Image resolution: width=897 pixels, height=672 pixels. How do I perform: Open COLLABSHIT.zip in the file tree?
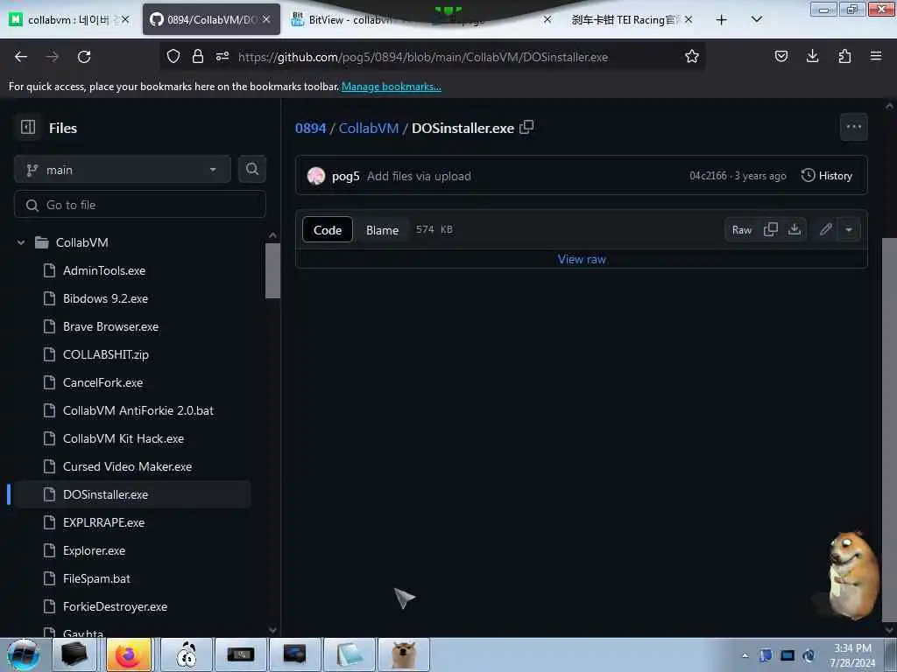click(106, 355)
